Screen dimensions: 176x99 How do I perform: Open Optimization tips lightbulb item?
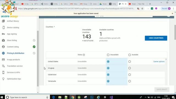point(3,79)
